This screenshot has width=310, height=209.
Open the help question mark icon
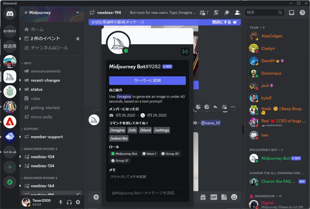pyautogui.click(x=302, y=13)
